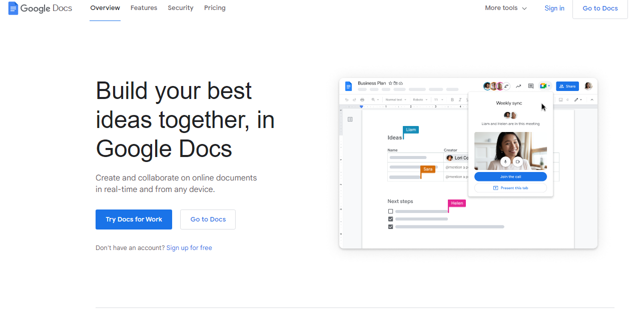Toggle bold formatting in toolbar
631x312 pixels.
point(452,99)
